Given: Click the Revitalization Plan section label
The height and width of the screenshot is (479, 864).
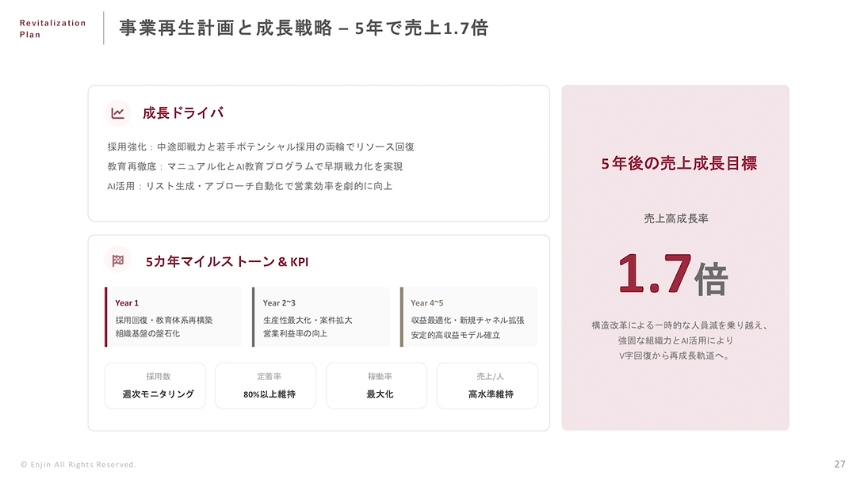Looking at the screenshot, I should pos(52,29).
